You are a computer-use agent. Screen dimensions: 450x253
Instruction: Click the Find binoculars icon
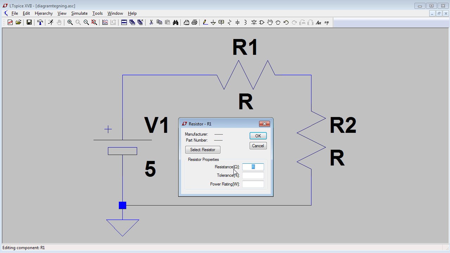coord(175,22)
